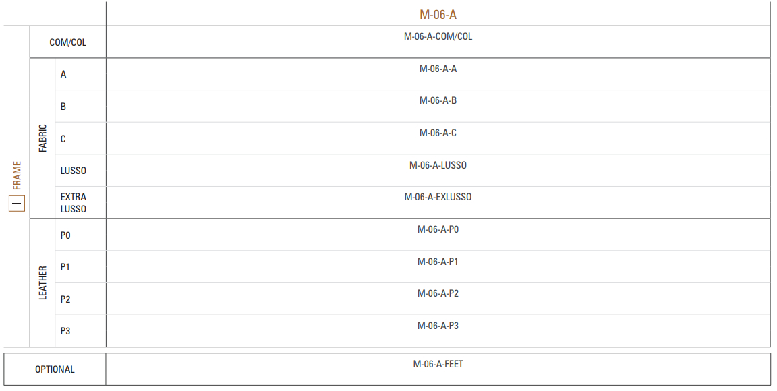Select the M-06-A-A fabric code

pos(438,69)
